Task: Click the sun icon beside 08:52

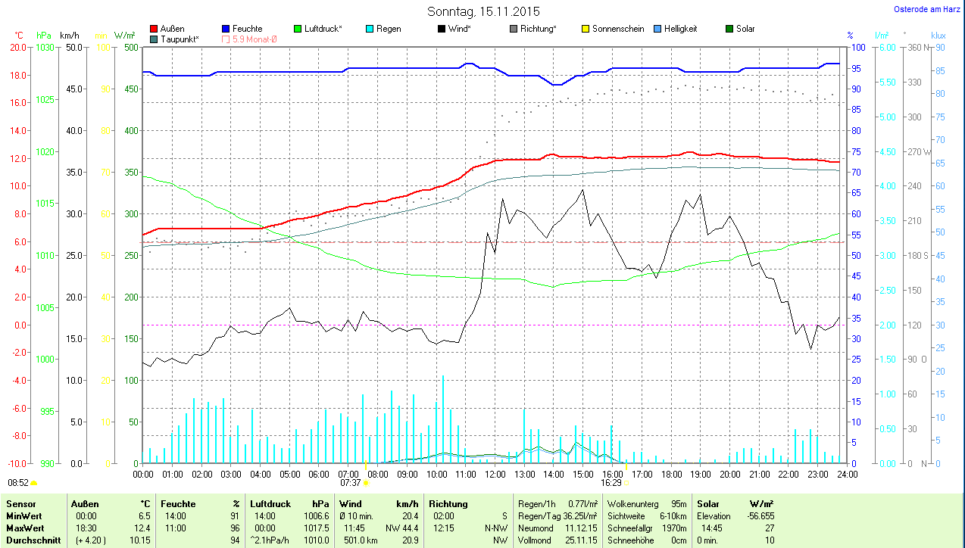Action: (33, 482)
